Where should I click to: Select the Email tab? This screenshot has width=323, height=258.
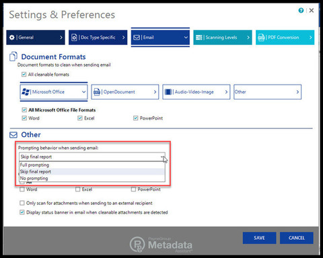pyautogui.click(x=160, y=38)
